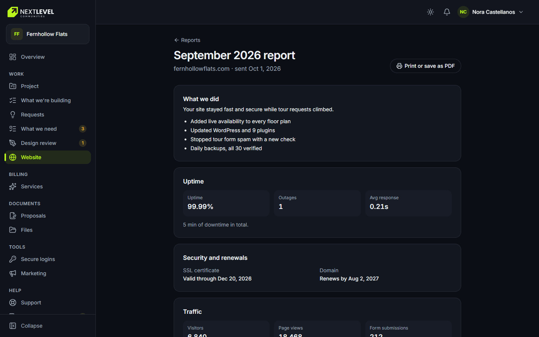Click the What we need list icon
Viewport: 539px width, 337px height.
coord(13,129)
